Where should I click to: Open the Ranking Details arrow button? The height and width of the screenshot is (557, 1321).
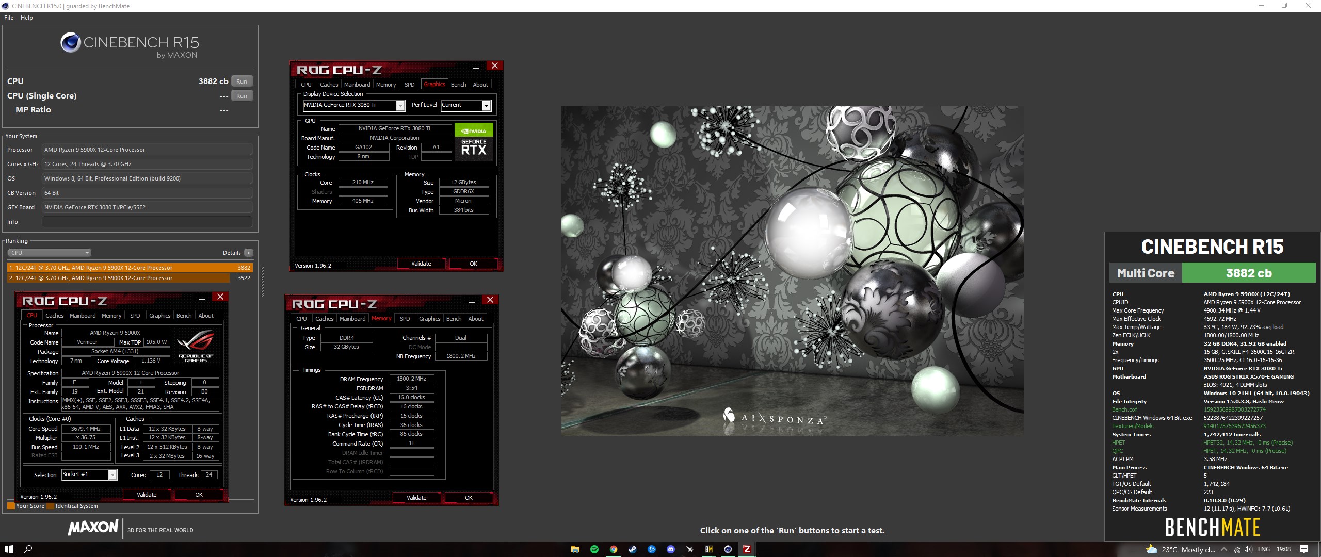pos(249,253)
